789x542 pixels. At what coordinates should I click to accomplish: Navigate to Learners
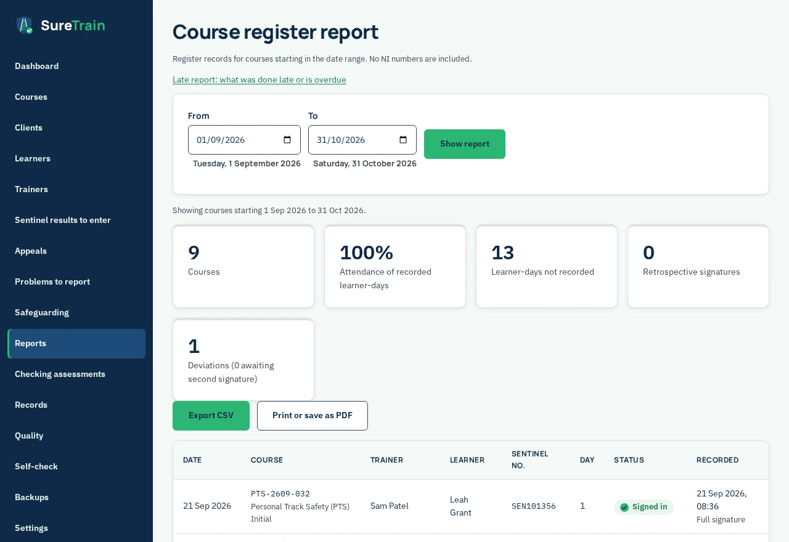(76, 159)
